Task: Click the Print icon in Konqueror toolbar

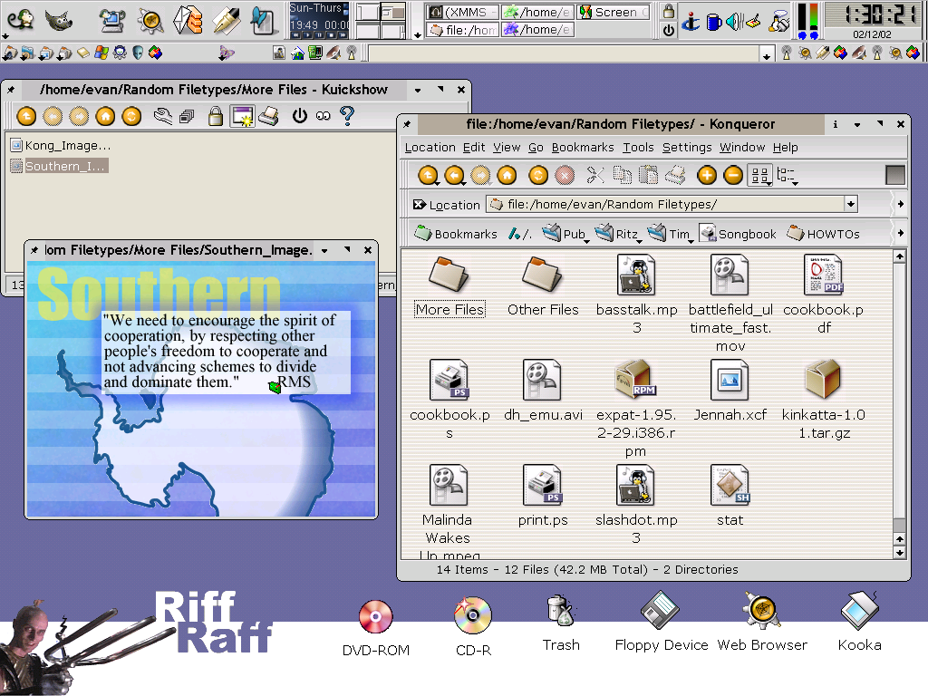Action: (x=675, y=175)
